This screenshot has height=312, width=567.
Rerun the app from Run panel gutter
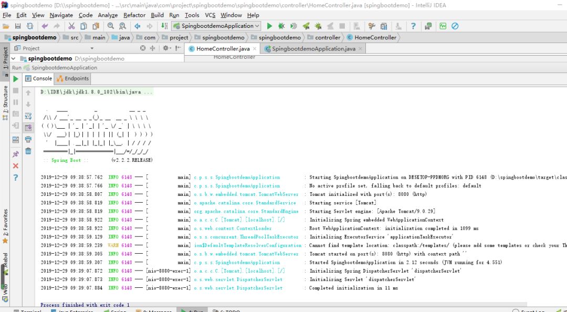tap(16, 79)
